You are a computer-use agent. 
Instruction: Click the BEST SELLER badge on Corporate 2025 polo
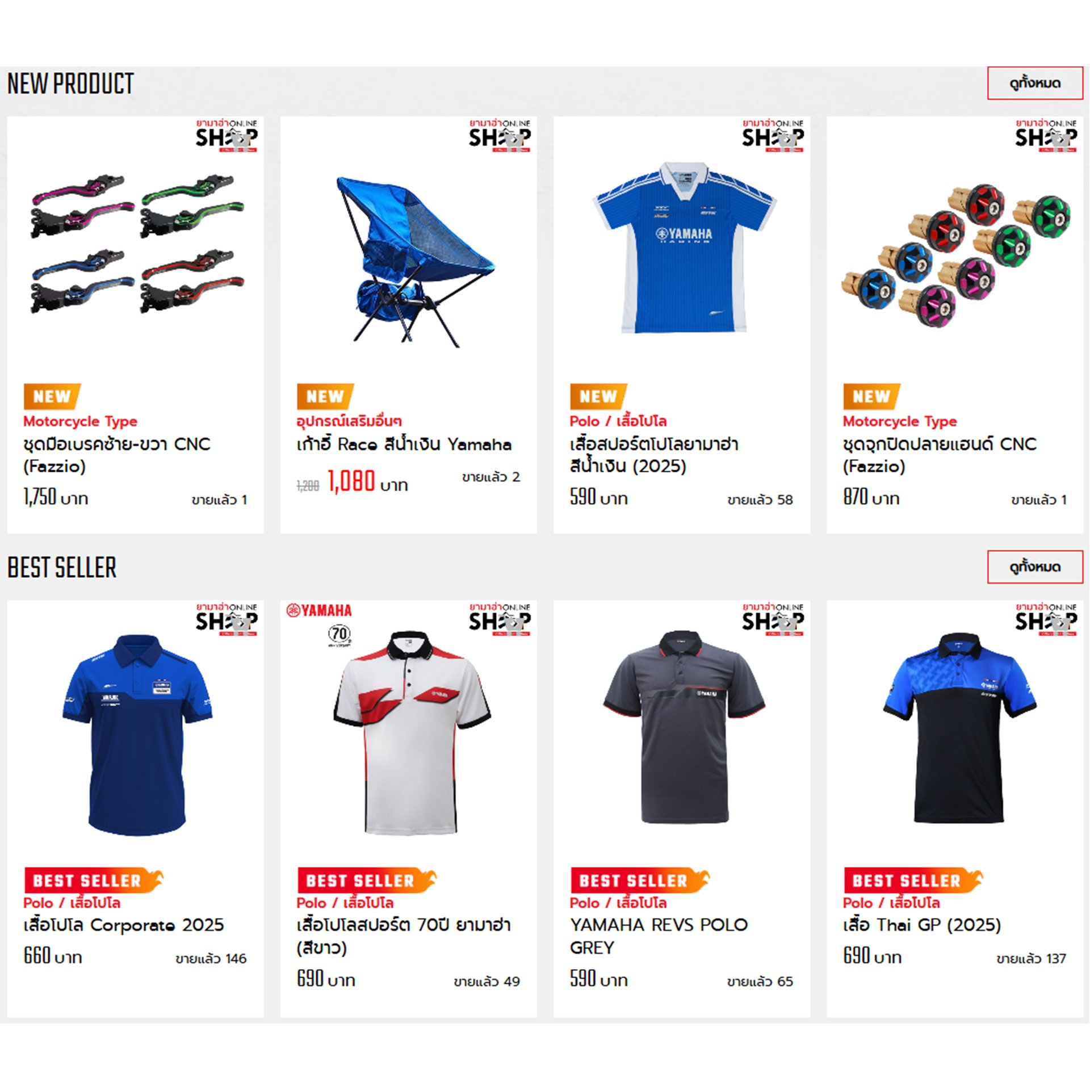(94, 880)
